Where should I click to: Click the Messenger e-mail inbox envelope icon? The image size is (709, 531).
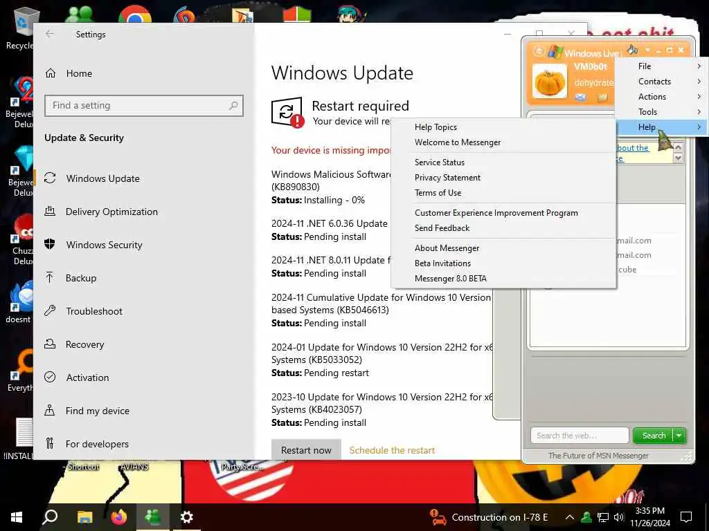[581, 97]
